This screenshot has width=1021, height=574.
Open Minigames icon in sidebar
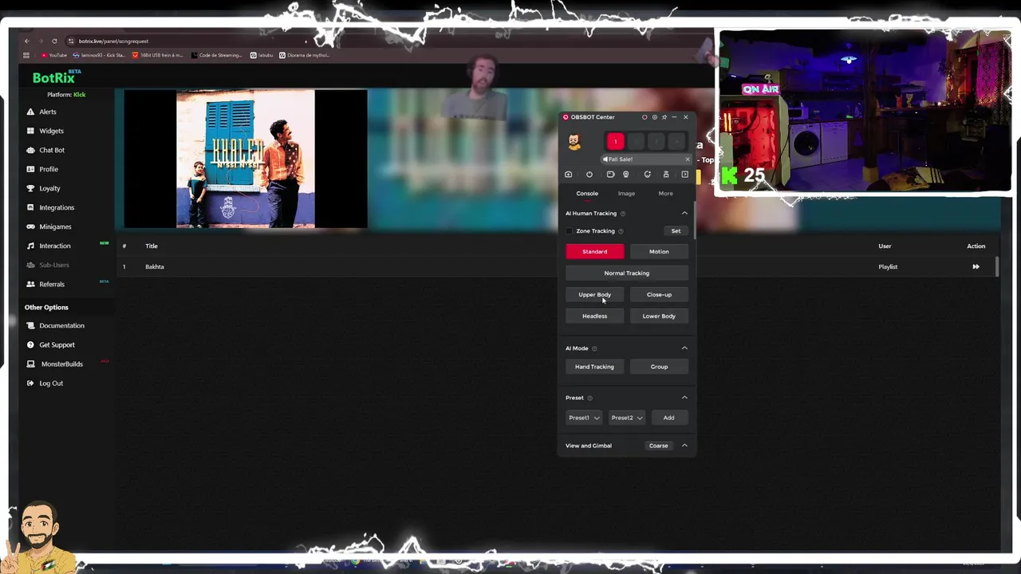[x=30, y=226]
